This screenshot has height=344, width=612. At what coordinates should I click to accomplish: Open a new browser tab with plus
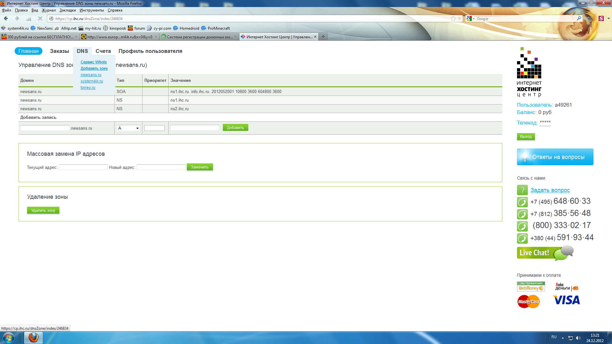(323, 37)
